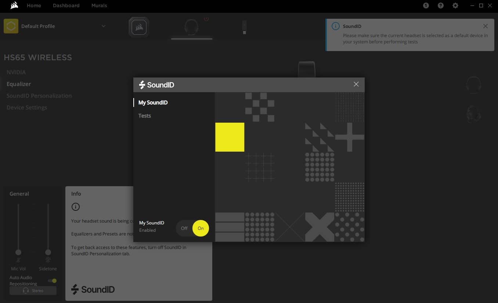Open the Equalizer page
The image size is (498, 303).
coord(19,84)
